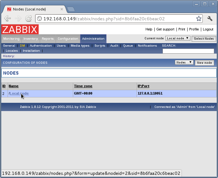This screenshot has height=178, width=218.
Task: Click the Logout link
Action: pyautogui.click(x=208, y=29)
